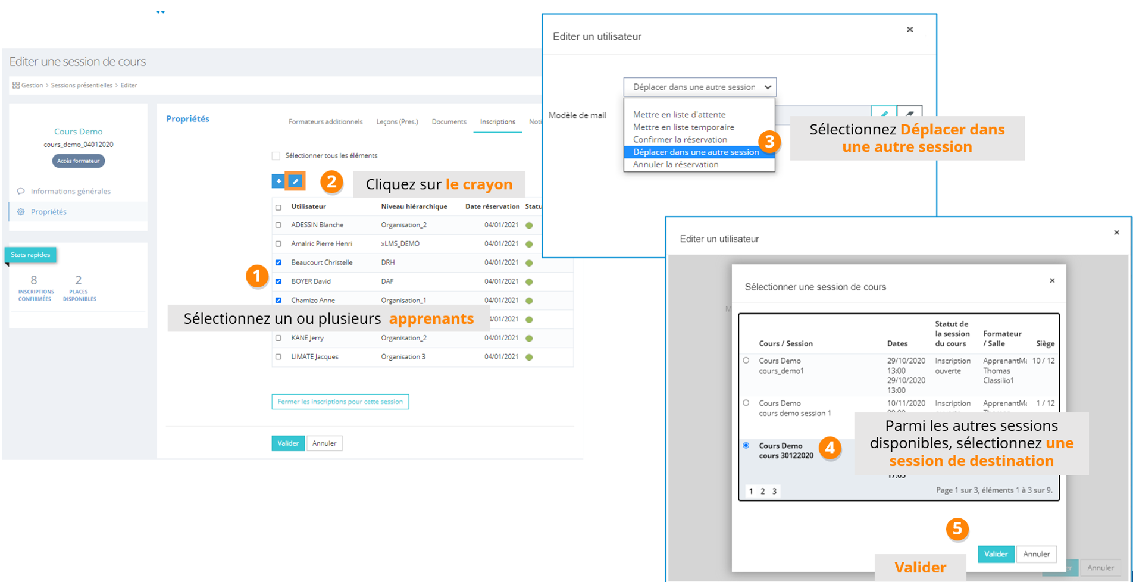Click the pencil icon next to Modèle de mail
This screenshot has height=582, width=1133.
884,113
